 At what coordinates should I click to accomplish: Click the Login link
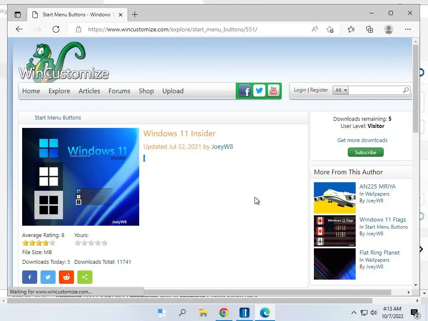(300, 90)
